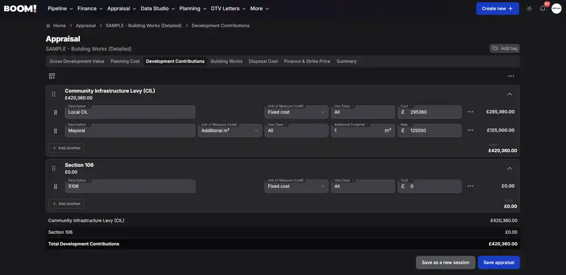Click the S106 cost field
Screen dimensions: 566x275
[x=430, y=186]
